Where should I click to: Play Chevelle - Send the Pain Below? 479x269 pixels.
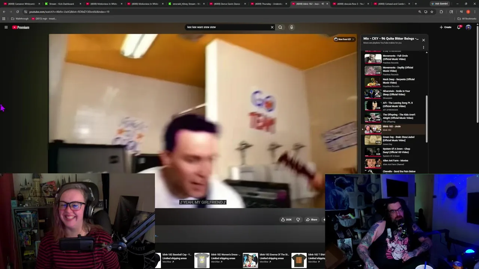pyautogui.click(x=393, y=171)
